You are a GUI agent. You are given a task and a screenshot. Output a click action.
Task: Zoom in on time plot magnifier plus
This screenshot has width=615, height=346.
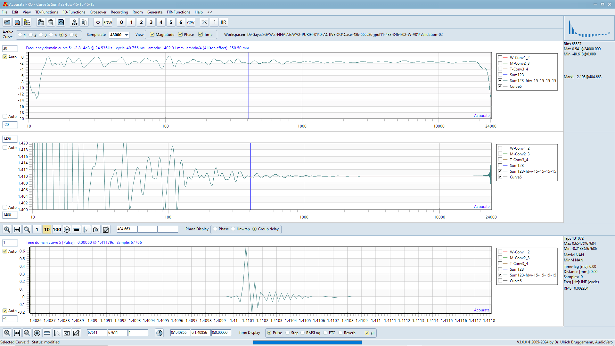(x=7, y=333)
